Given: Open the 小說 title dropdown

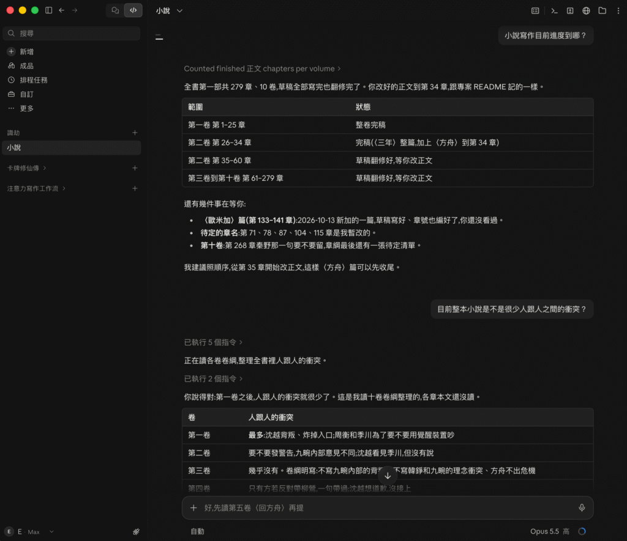Looking at the screenshot, I should point(169,11).
